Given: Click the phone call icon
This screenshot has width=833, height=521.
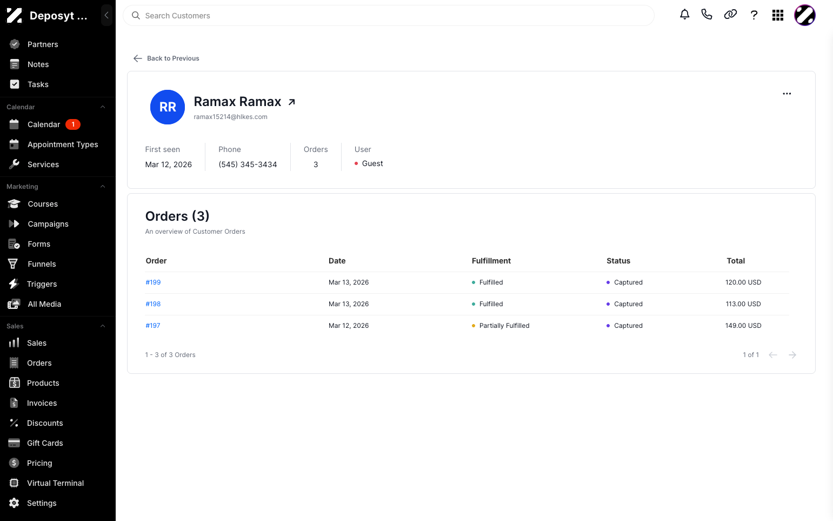Looking at the screenshot, I should pyautogui.click(x=707, y=15).
